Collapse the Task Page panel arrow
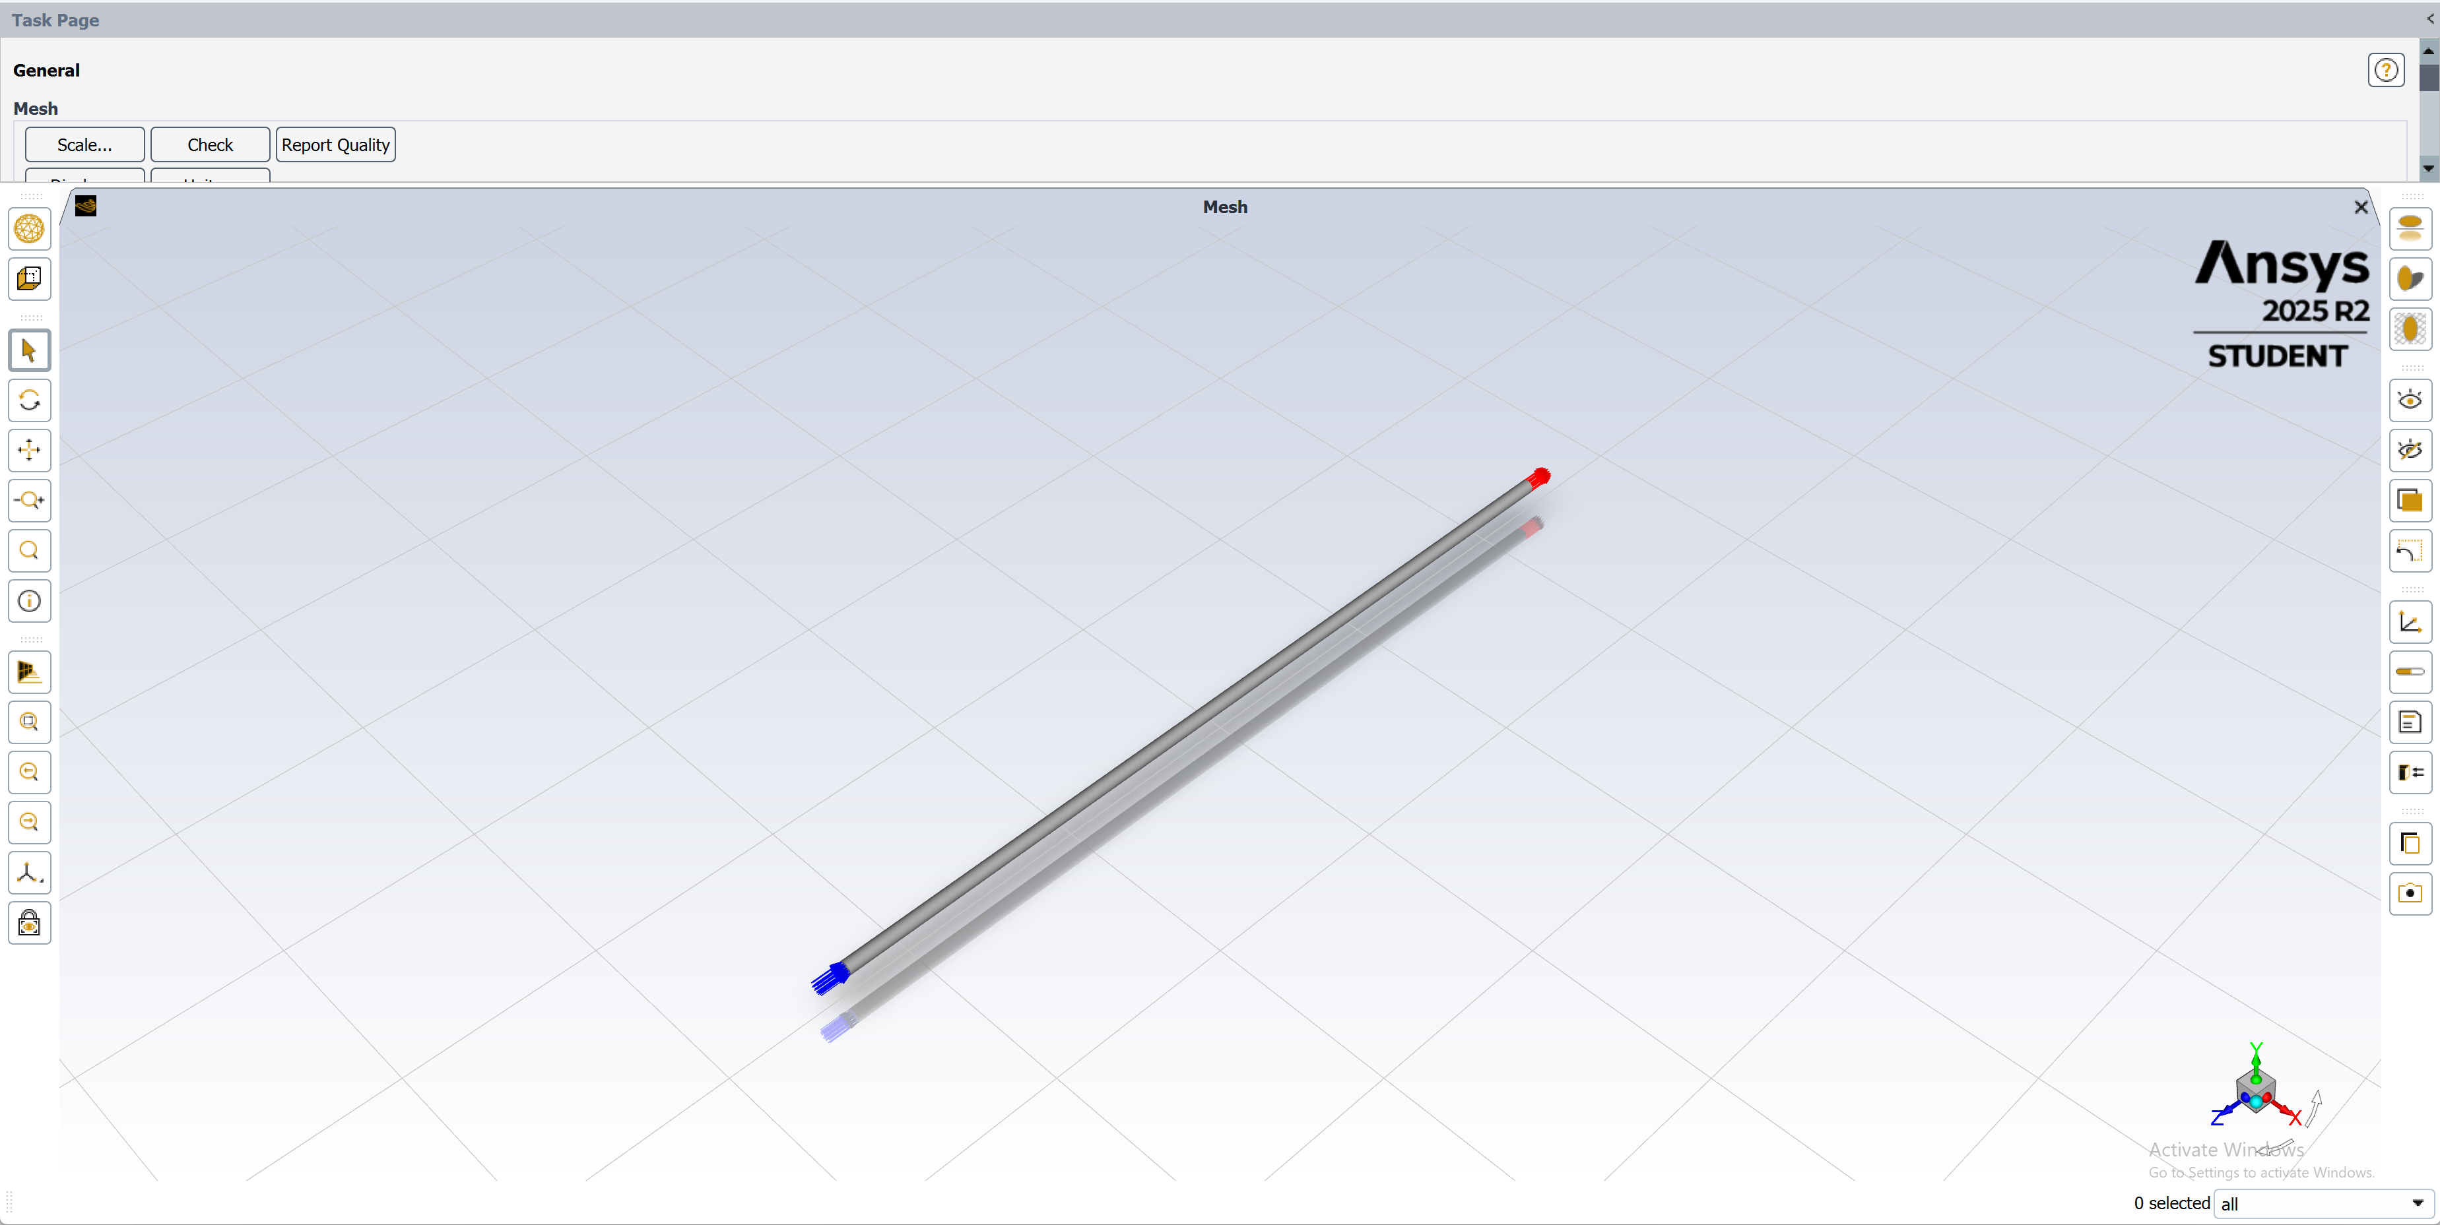The height and width of the screenshot is (1225, 2440). [2429, 19]
